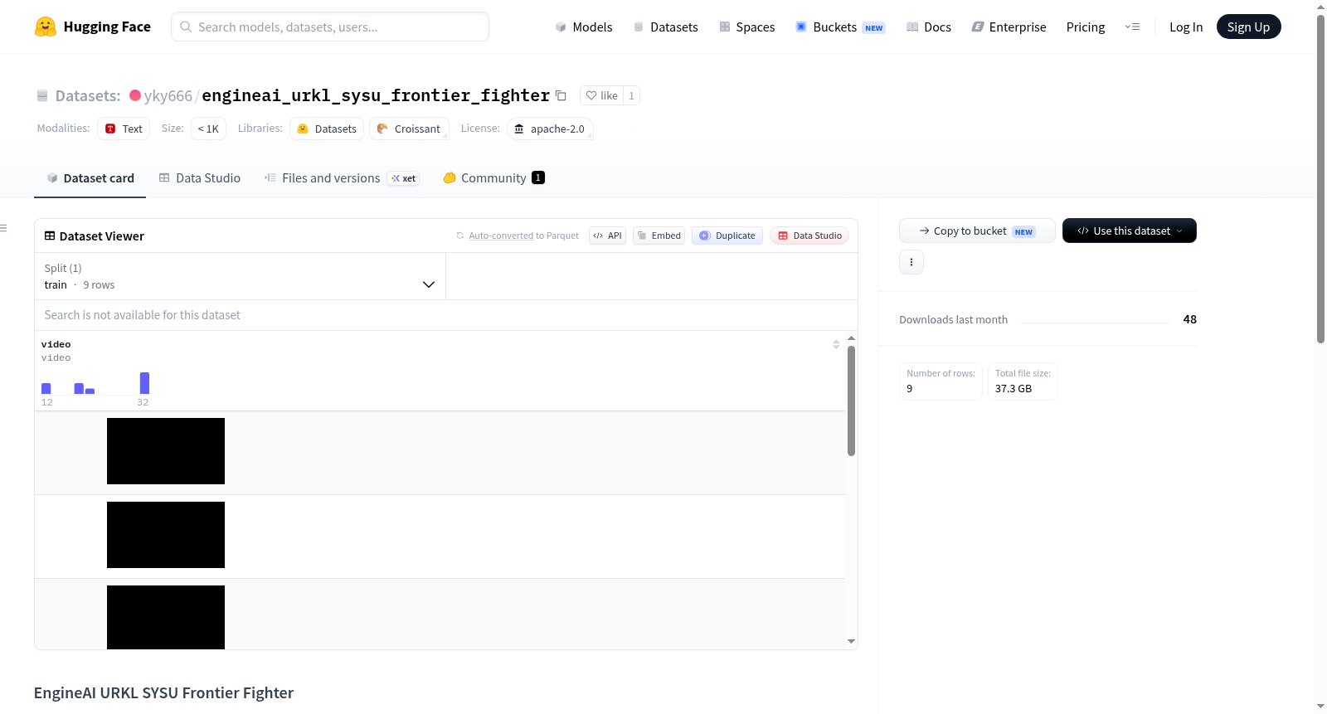Click the viewer scrollbar down arrow

(851, 641)
